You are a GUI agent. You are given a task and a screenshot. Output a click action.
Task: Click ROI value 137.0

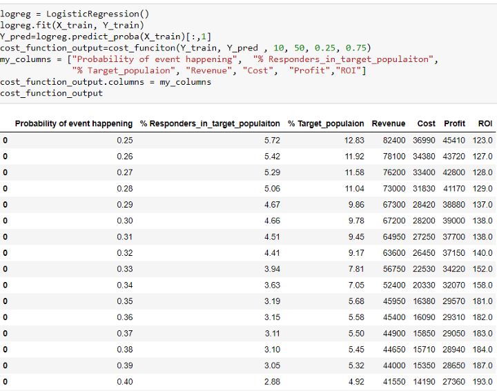point(483,205)
